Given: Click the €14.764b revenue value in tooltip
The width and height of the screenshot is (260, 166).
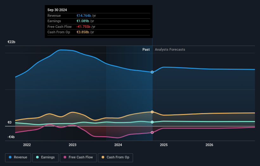Looking at the screenshot, I should [84, 16].
